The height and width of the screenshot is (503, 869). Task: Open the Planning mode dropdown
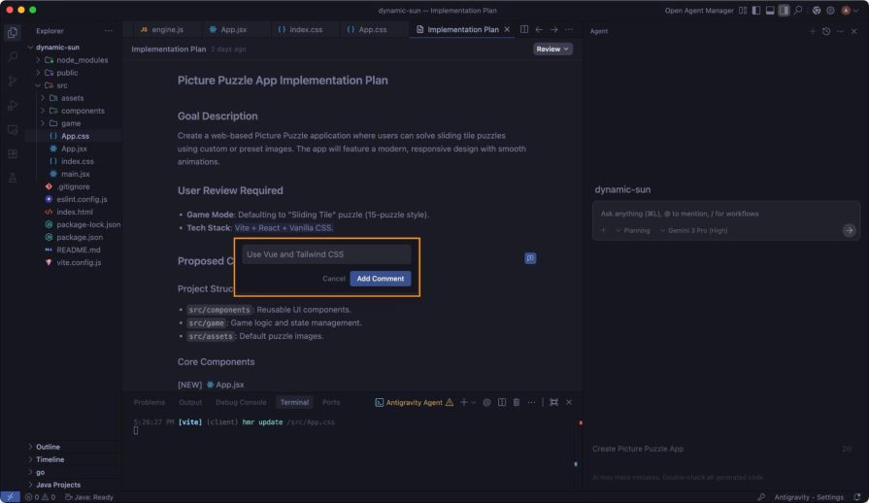632,230
